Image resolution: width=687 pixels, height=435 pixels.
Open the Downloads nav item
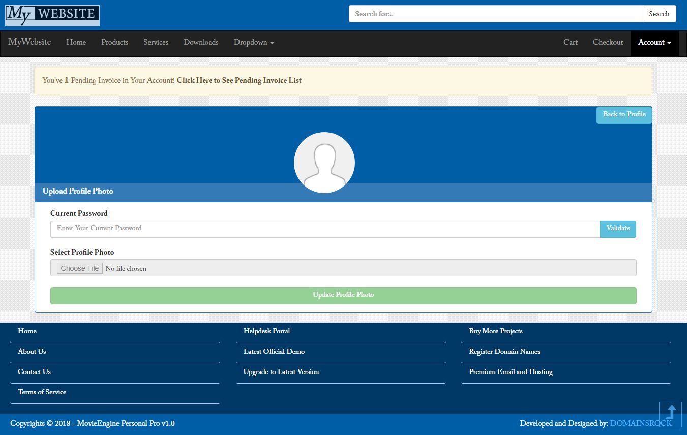tap(201, 43)
